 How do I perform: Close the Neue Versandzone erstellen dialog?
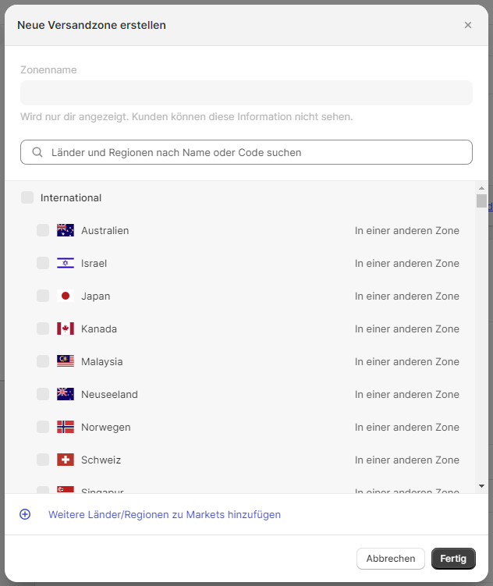coord(468,25)
